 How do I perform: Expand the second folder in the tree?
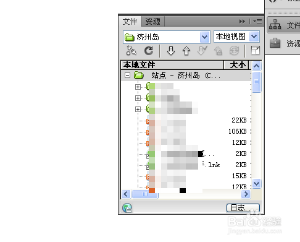(x=138, y=98)
